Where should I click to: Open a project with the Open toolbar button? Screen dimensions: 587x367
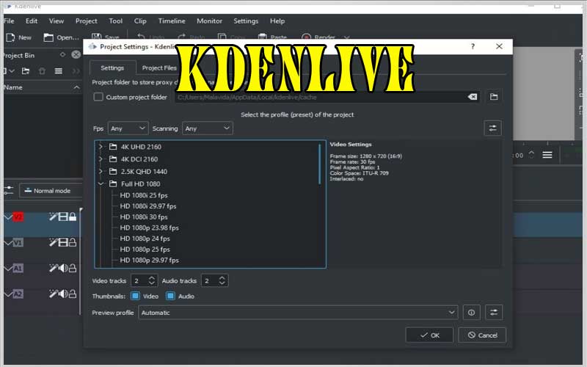(62, 37)
